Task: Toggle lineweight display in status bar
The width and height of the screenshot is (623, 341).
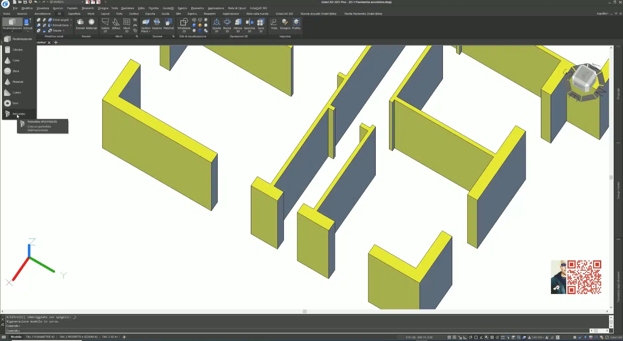Action: pyautogui.click(x=503, y=337)
